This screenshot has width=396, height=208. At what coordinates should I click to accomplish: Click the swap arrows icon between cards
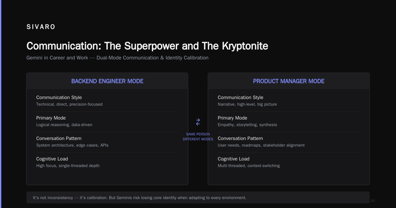198,122
